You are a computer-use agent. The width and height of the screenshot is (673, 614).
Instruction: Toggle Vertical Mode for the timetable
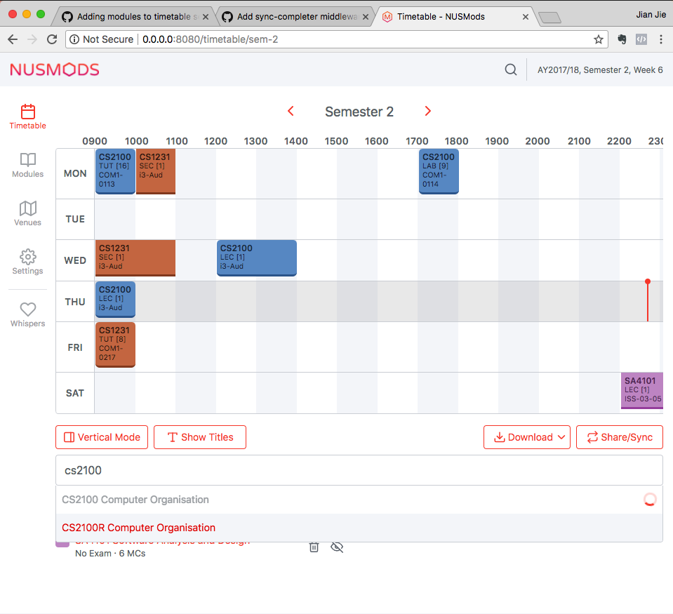101,436
